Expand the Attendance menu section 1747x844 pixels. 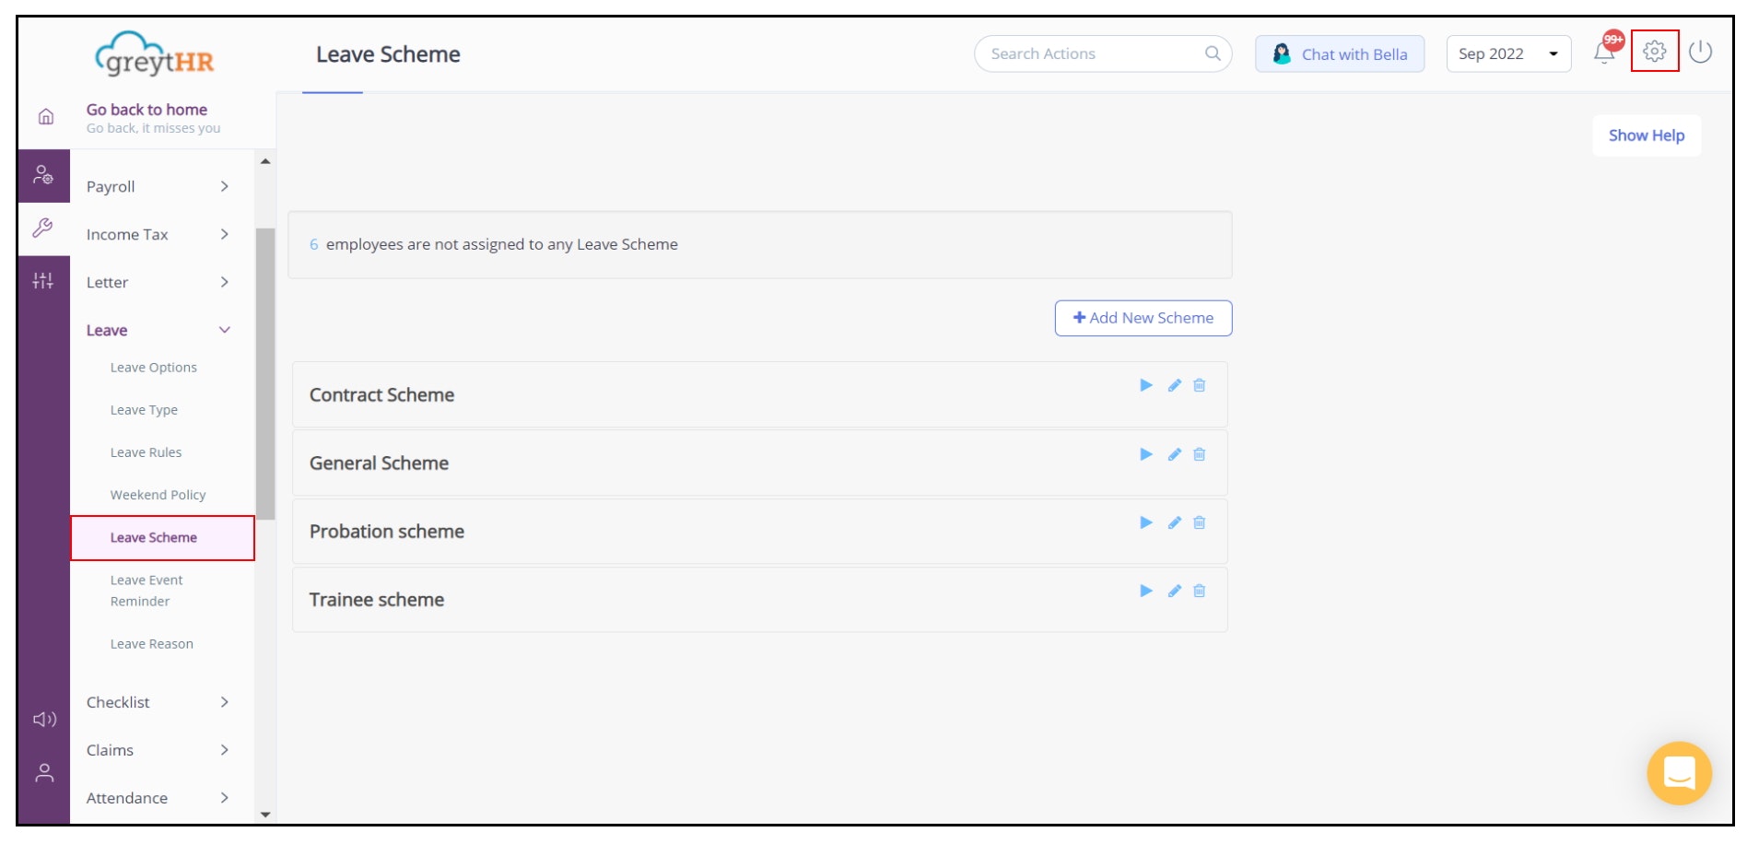coord(157,798)
